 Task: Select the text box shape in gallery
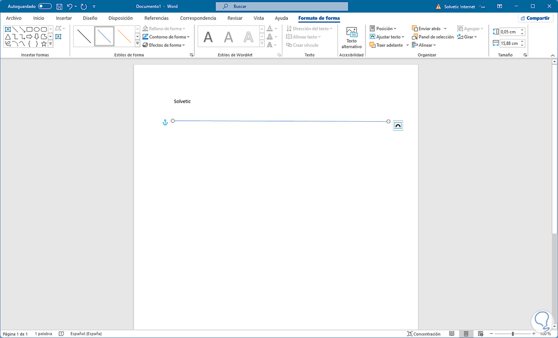coord(8,29)
